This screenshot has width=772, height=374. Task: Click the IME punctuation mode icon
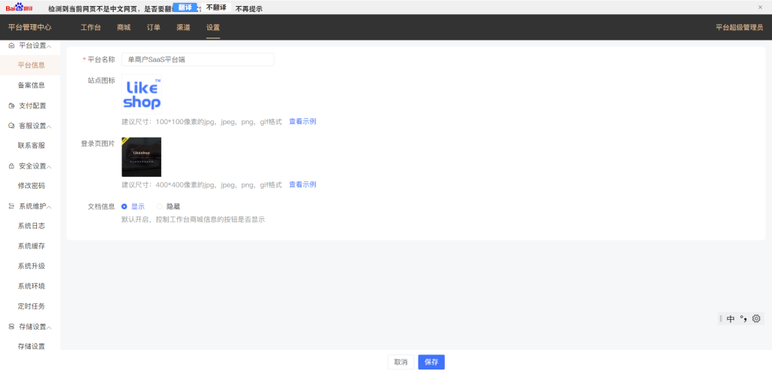tap(743, 319)
